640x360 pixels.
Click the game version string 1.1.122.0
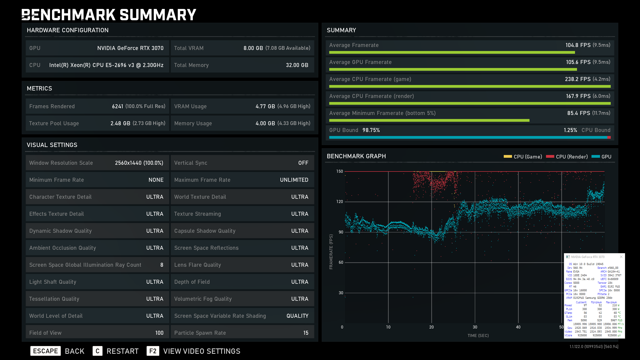pos(594,346)
